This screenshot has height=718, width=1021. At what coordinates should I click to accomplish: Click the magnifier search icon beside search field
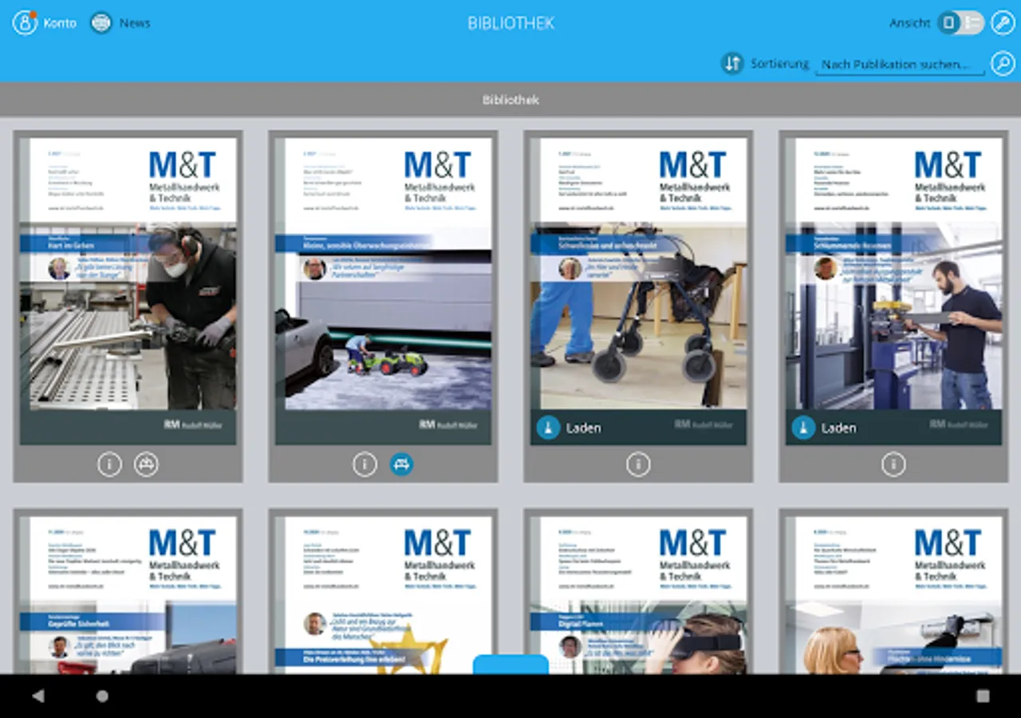1003,63
